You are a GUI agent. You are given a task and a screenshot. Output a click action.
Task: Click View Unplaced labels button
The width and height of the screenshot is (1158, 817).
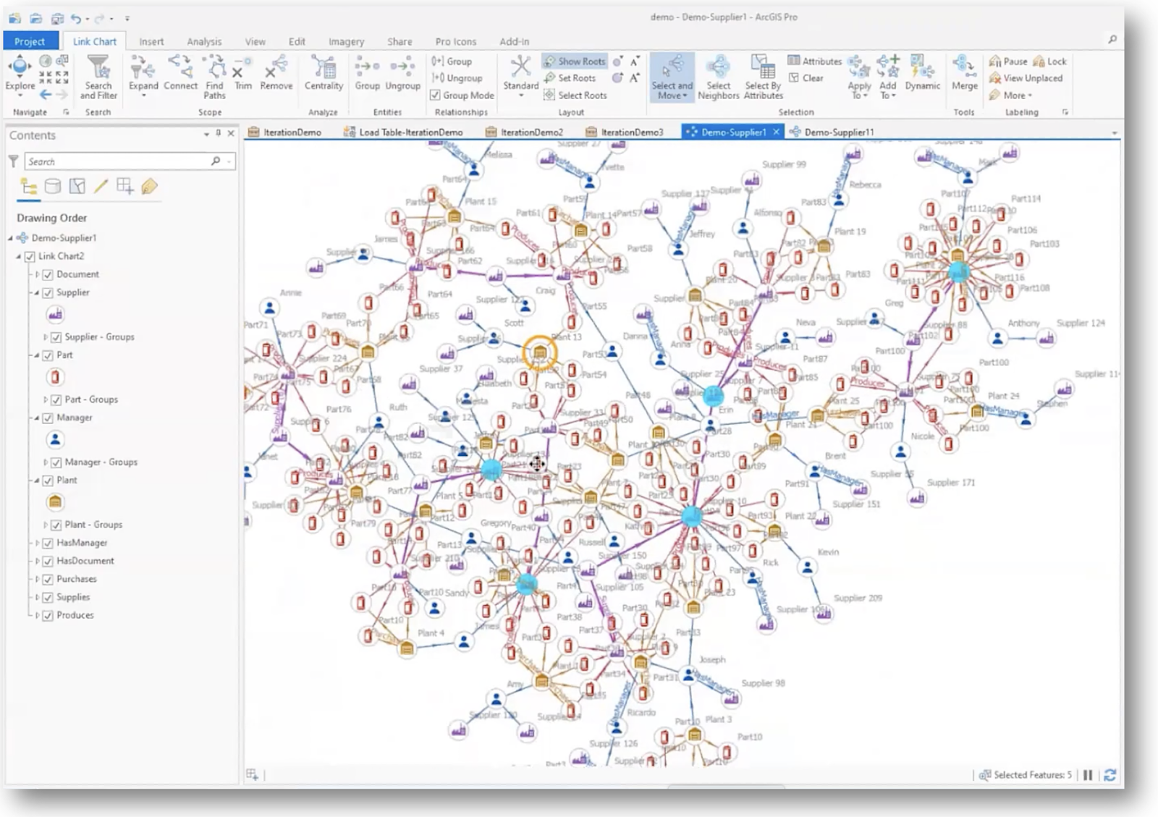pos(1026,78)
